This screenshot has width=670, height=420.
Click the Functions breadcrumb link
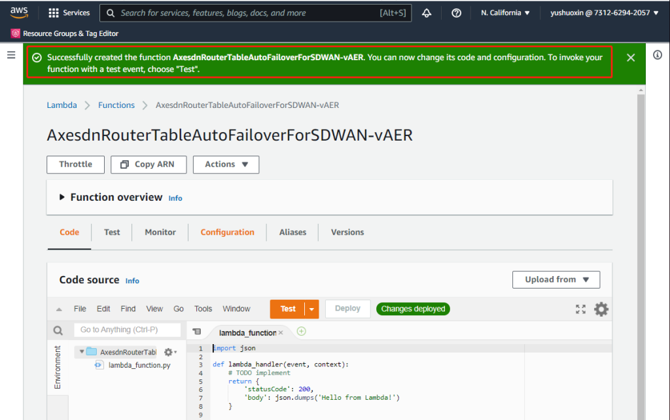116,105
